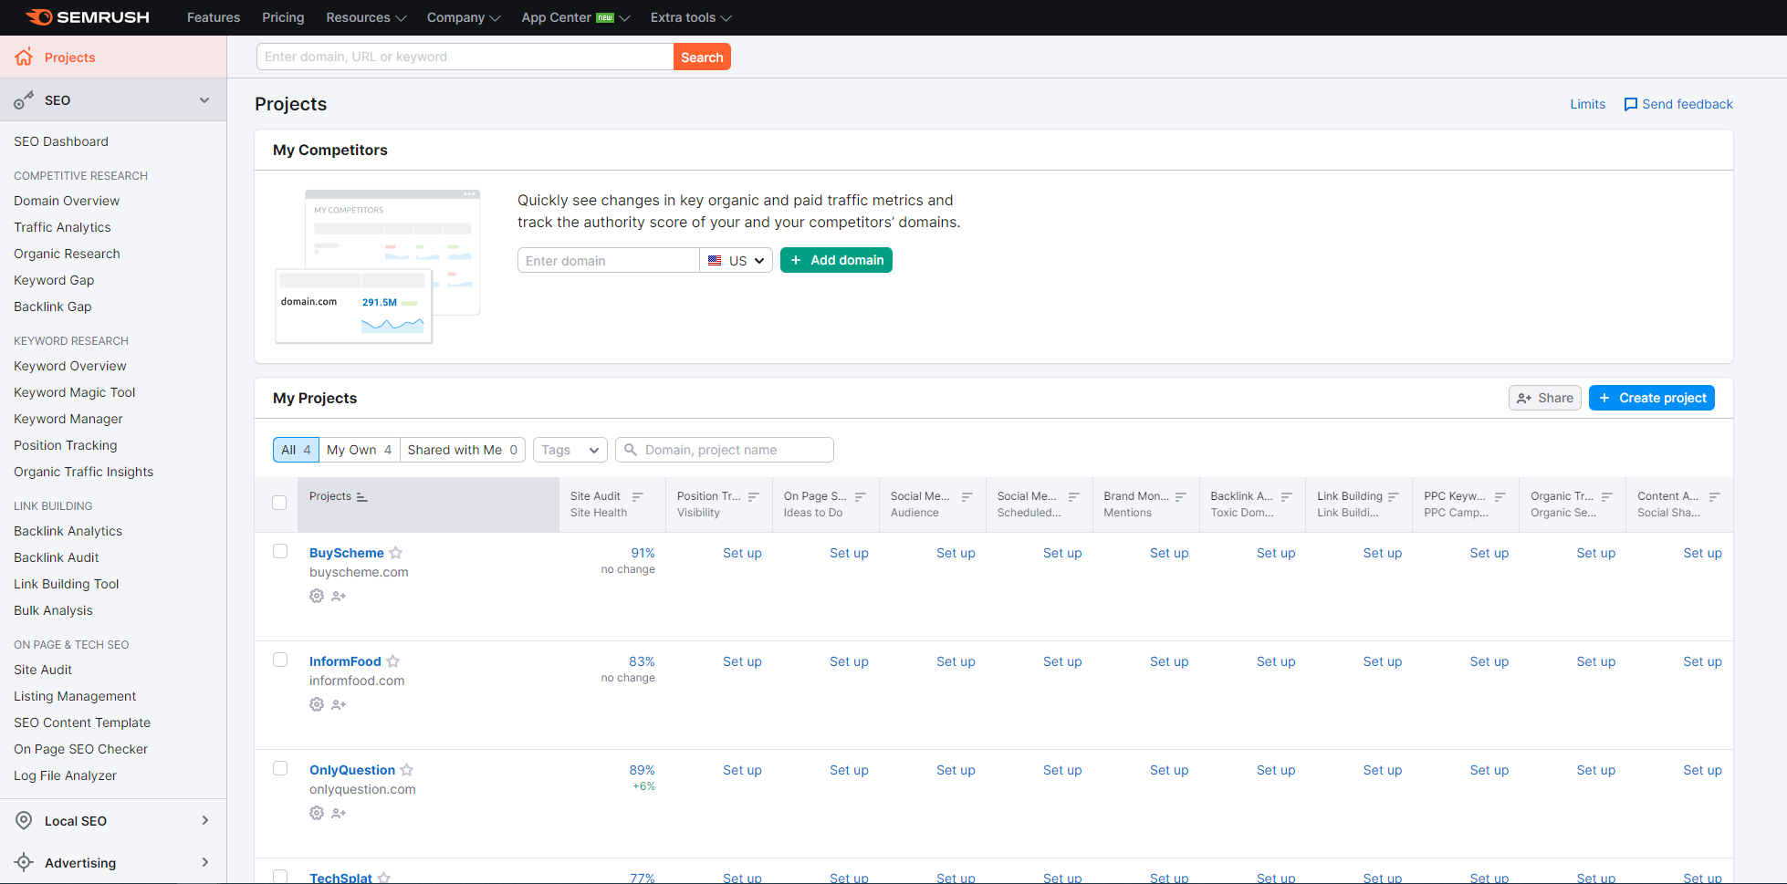Image resolution: width=1787 pixels, height=884 pixels.
Task: Sort by Organic Traffic Insights column icon
Action: (1606, 497)
